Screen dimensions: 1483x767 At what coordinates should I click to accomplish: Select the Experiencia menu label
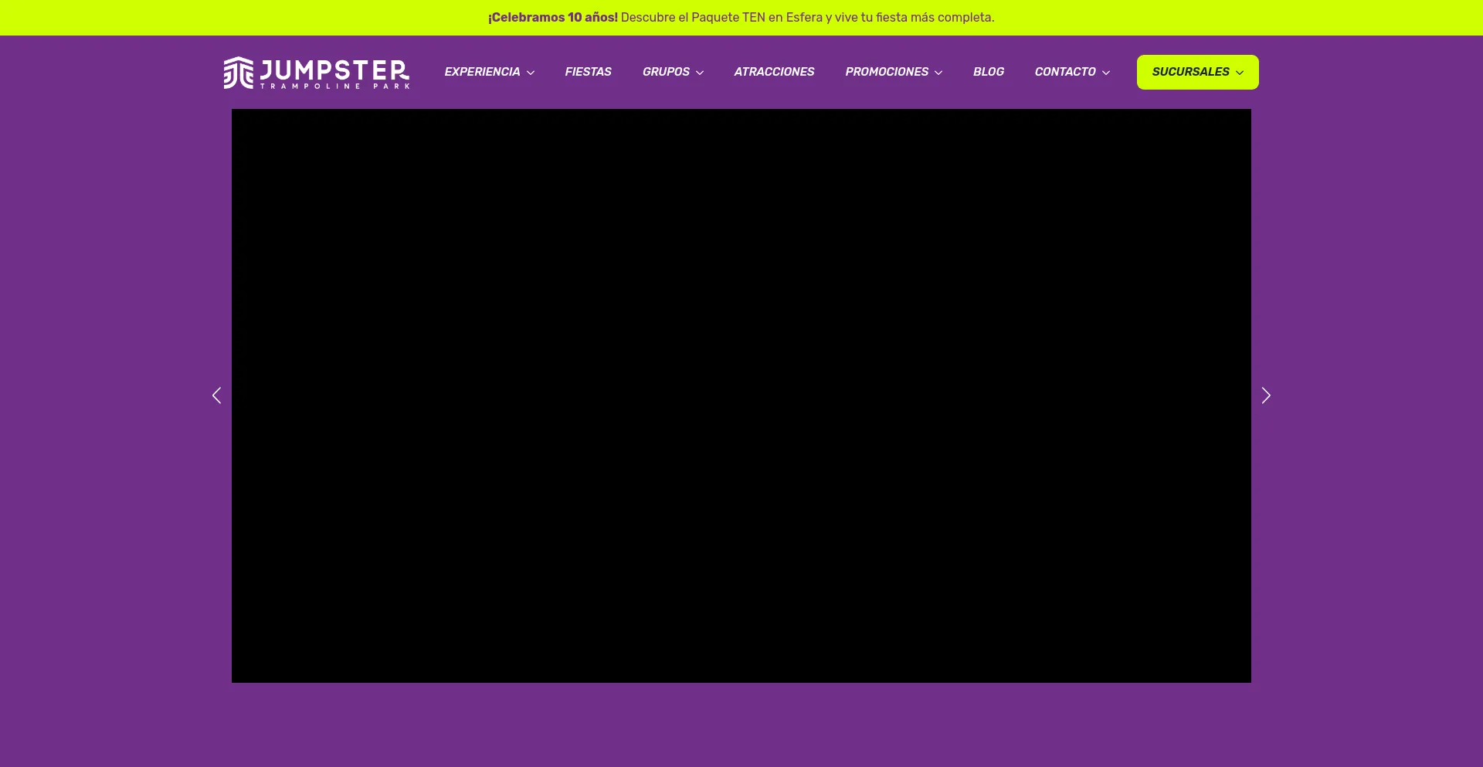point(482,72)
